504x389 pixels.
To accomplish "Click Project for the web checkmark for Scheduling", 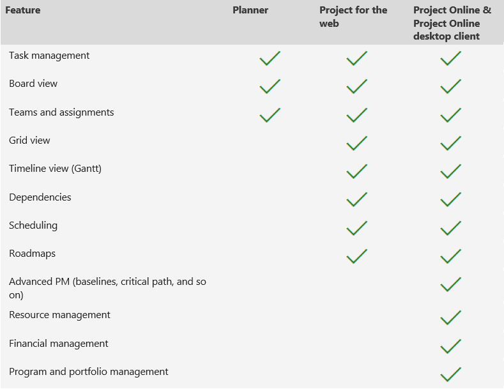I will click(356, 229).
